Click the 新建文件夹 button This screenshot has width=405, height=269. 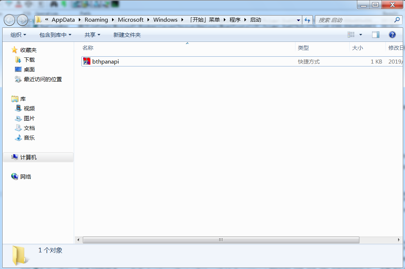point(127,35)
